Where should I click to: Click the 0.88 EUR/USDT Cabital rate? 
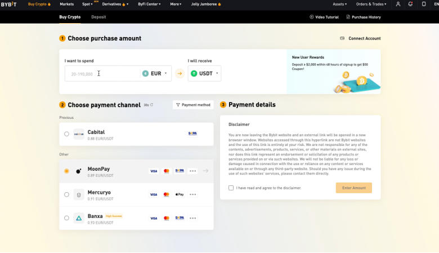[x=101, y=139]
